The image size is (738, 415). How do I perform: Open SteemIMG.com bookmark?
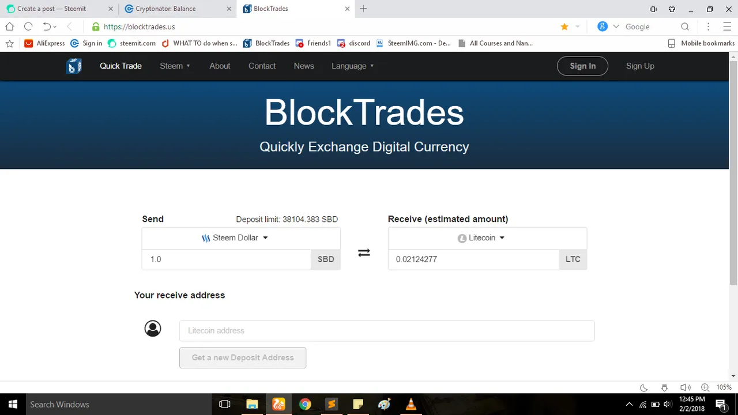tap(413, 43)
